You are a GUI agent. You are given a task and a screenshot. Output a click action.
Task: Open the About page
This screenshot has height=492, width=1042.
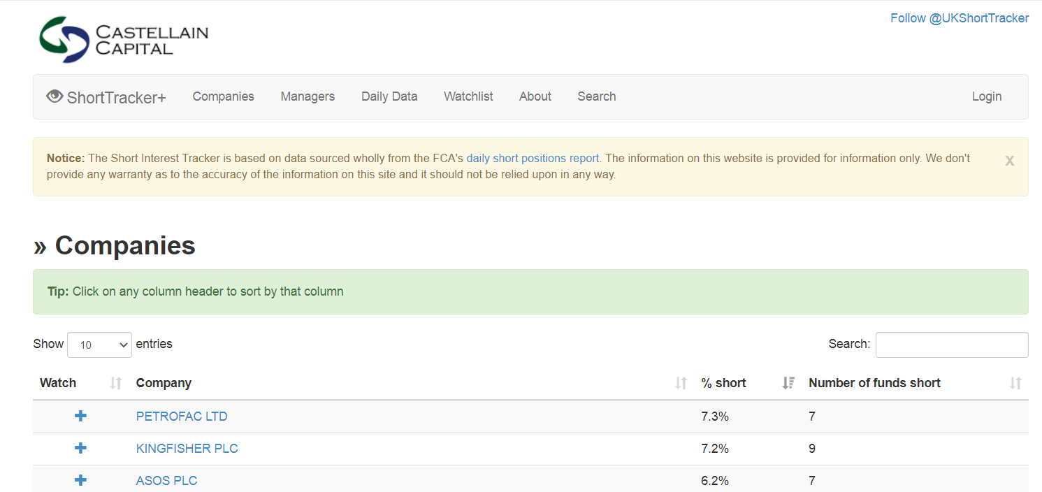pos(535,96)
